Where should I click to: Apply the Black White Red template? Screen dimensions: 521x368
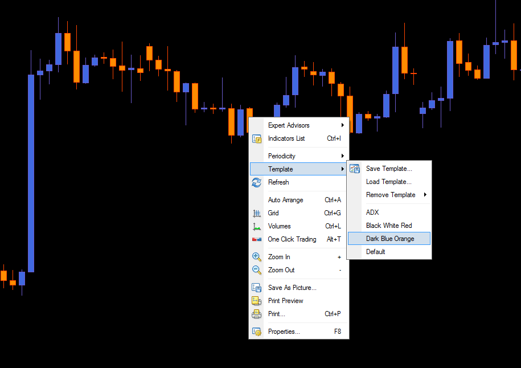(389, 226)
